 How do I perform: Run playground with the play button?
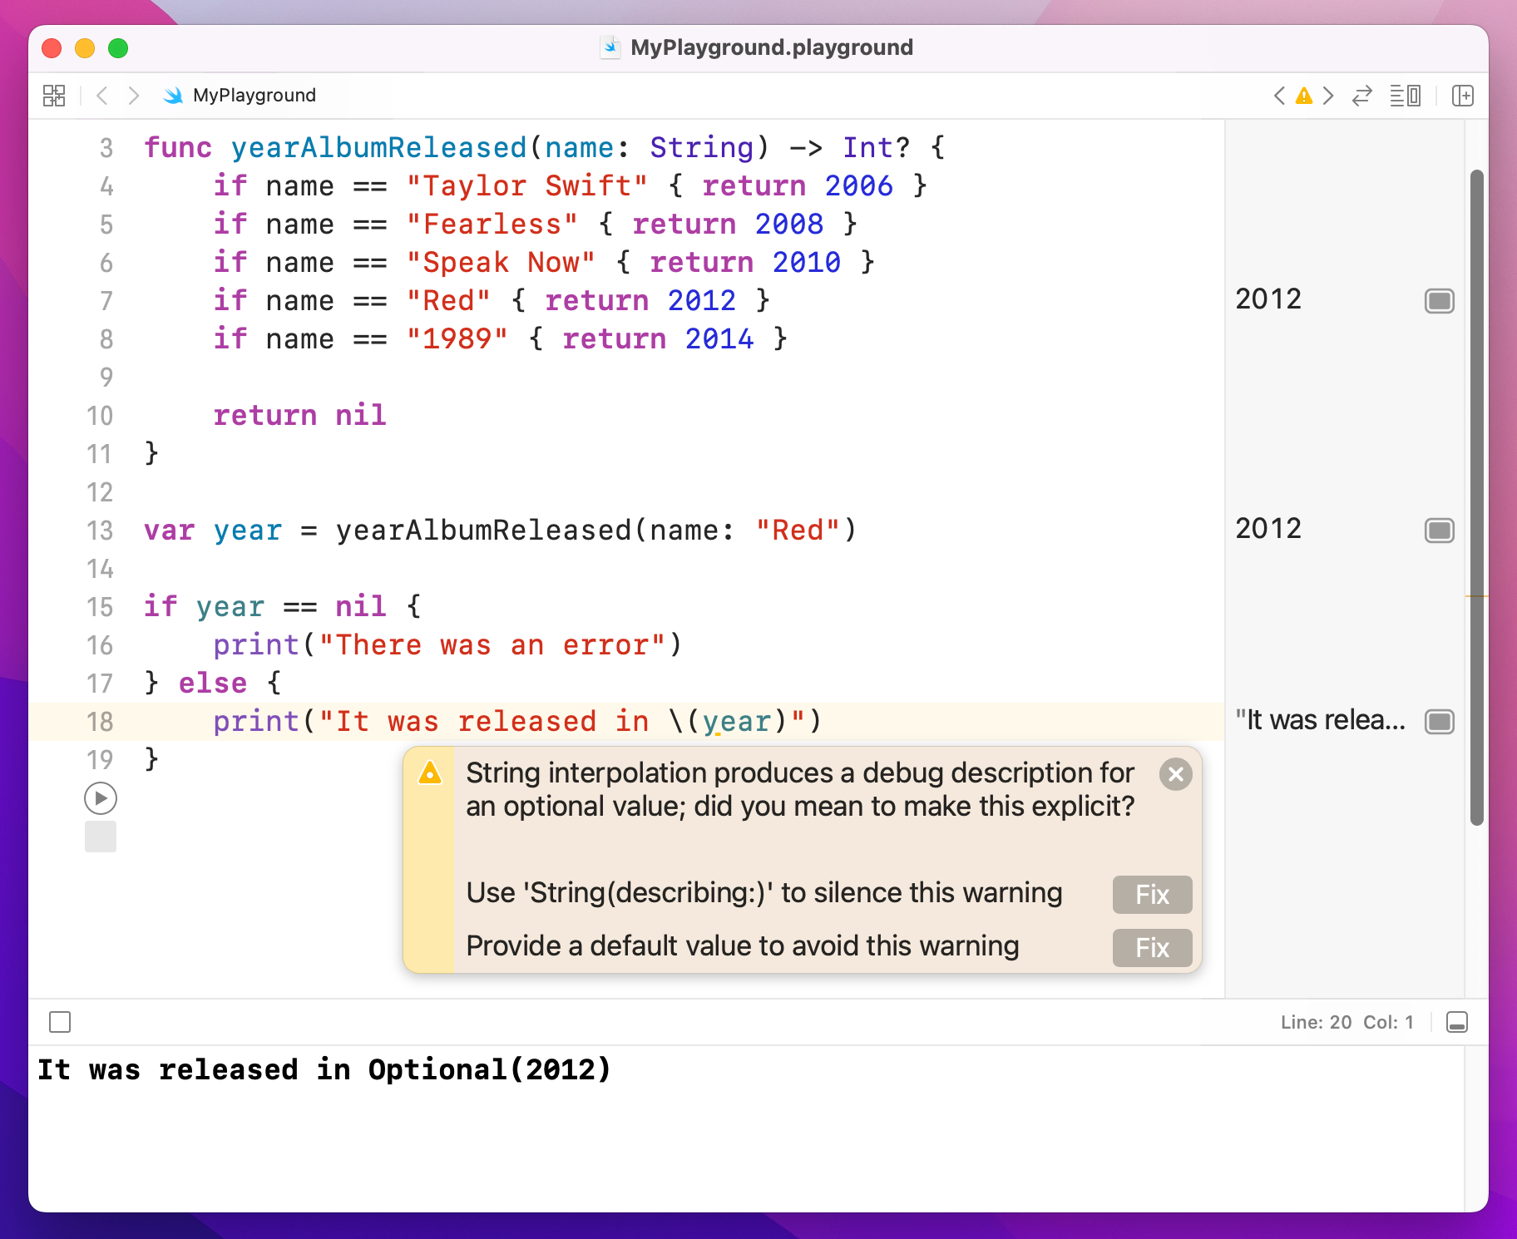click(101, 798)
